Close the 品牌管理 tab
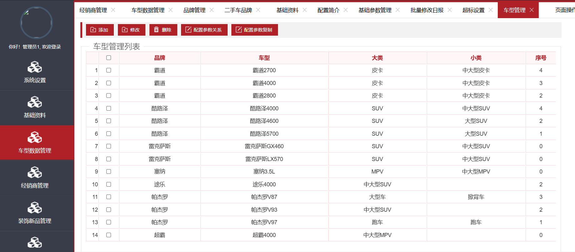This screenshot has width=575, height=252. pyautogui.click(x=212, y=10)
